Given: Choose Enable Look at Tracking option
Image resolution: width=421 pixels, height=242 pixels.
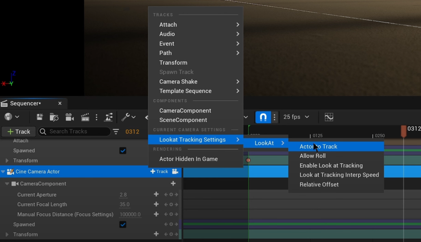Looking at the screenshot, I should tap(331, 166).
